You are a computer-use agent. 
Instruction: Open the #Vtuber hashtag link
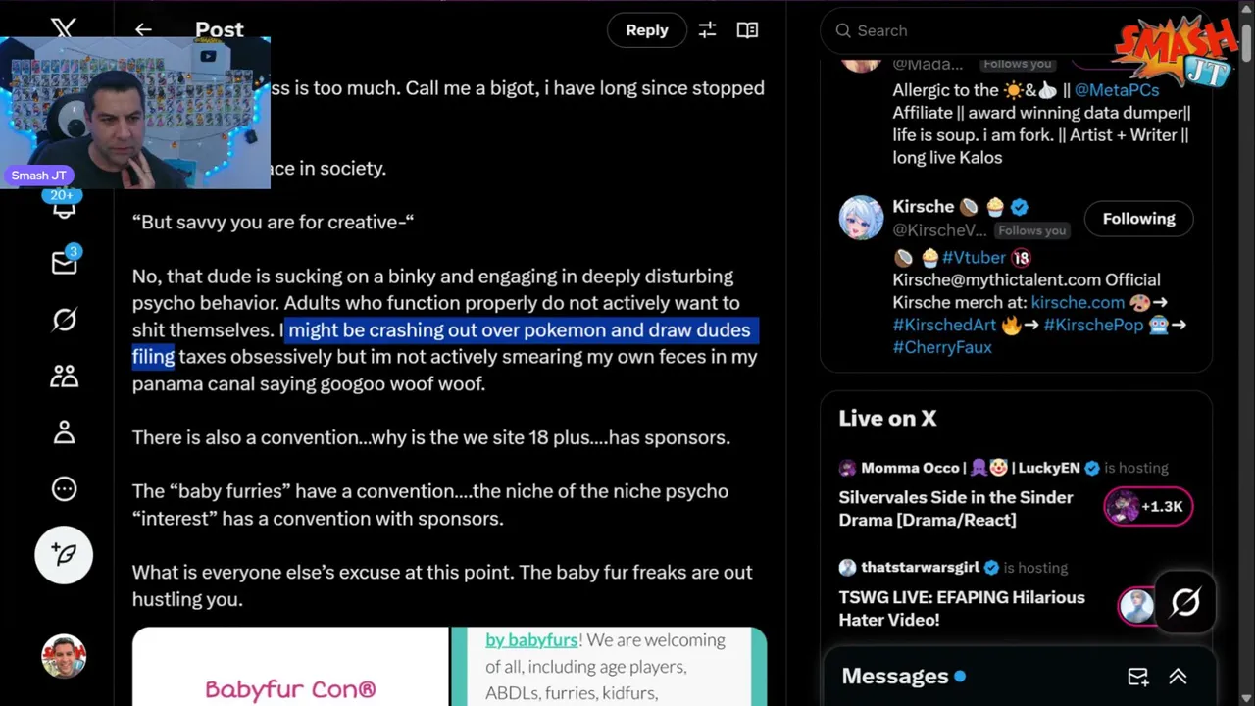point(974,257)
